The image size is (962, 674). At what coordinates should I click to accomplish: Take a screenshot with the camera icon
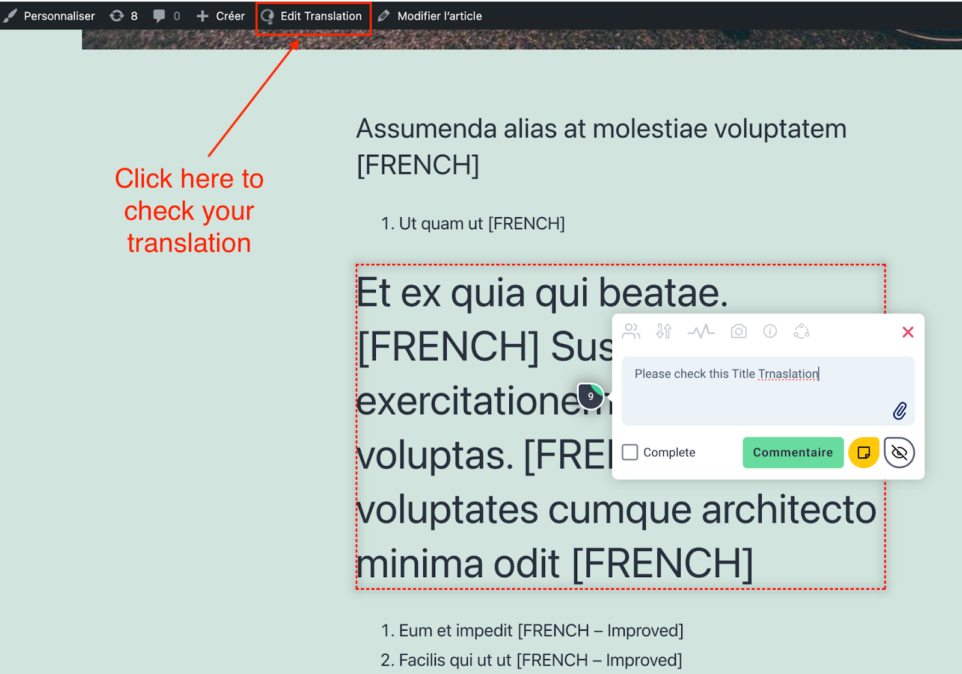738,331
